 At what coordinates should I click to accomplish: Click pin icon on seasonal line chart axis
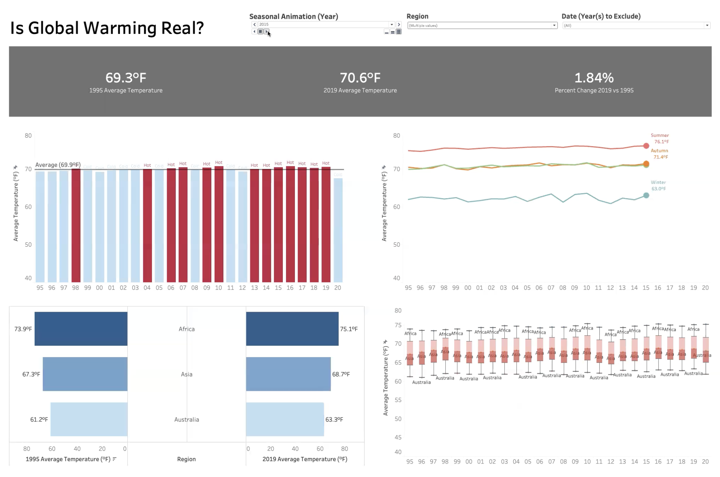tap(384, 167)
